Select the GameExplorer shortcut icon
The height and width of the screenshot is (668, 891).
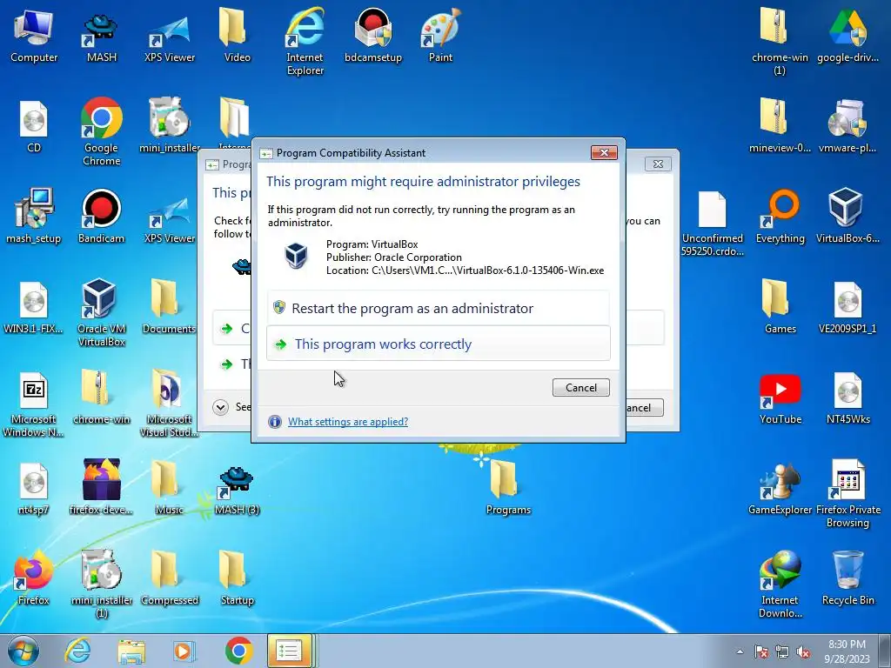[780, 489]
